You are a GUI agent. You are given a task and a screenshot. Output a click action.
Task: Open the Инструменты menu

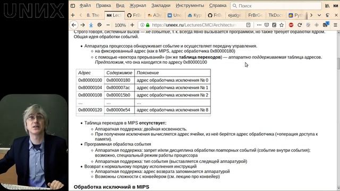pyautogui.click(x=190, y=5)
